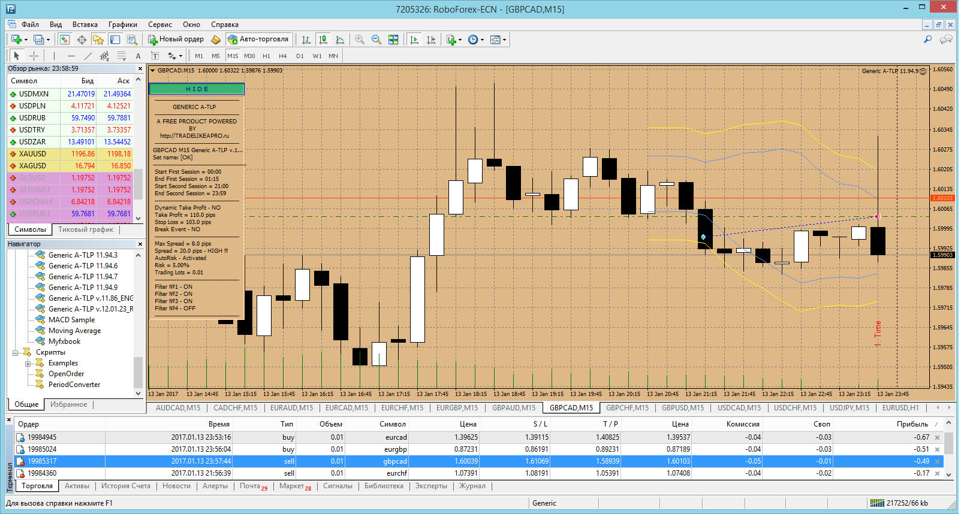Click the OpenOrder script icon
The width and height of the screenshot is (961, 514).
(40, 373)
